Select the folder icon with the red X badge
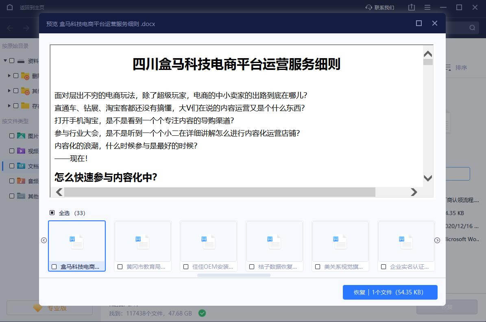This screenshot has height=322, width=486. (25, 76)
